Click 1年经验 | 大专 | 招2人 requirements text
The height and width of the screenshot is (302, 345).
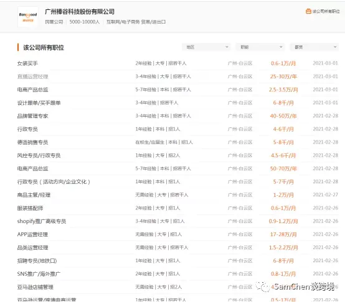click(158, 155)
